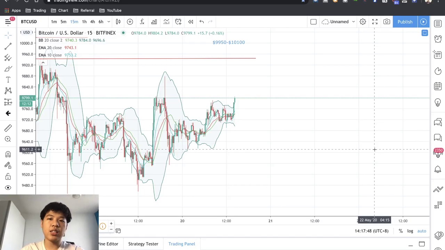
Task: Open the Strategy Tester tab
Action: click(x=143, y=244)
